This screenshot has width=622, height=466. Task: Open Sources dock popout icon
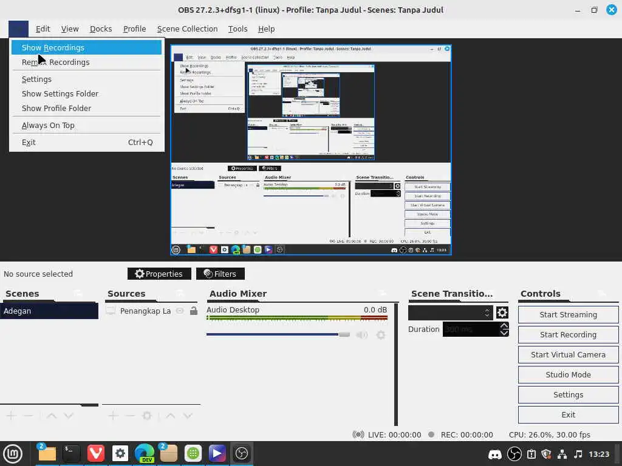pos(180,293)
